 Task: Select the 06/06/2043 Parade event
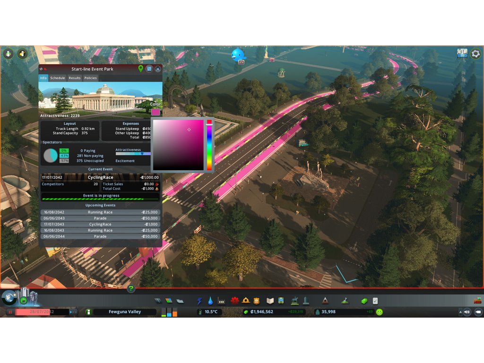(100, 218)
